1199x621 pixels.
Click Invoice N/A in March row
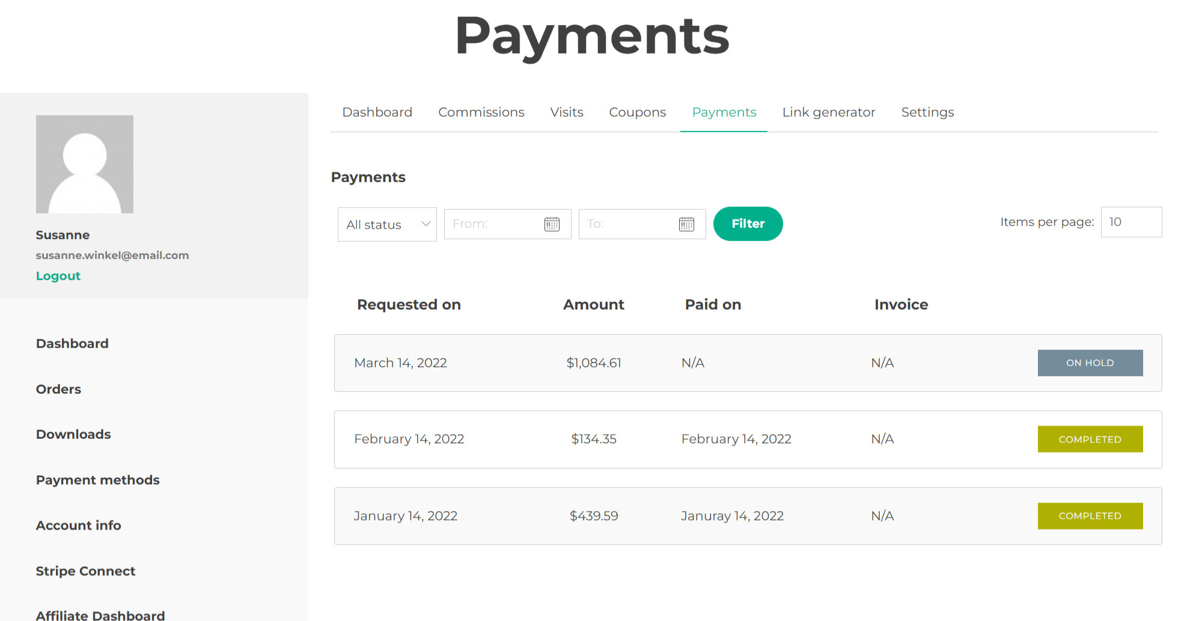[x=883, y=363]
